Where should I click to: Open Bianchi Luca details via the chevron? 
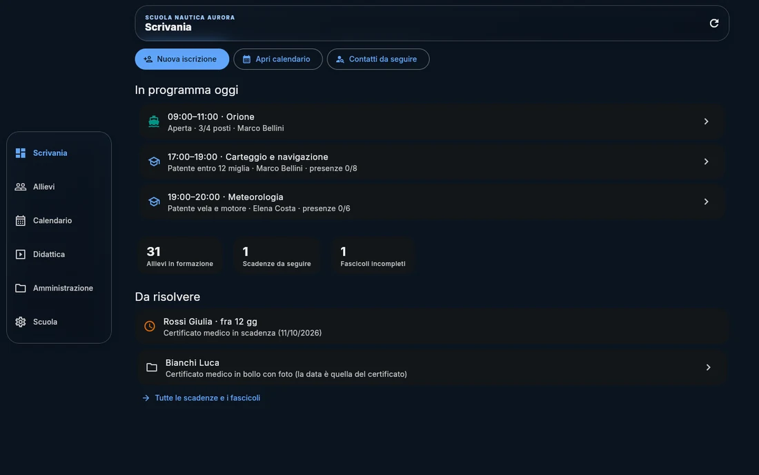click(708, 367)
